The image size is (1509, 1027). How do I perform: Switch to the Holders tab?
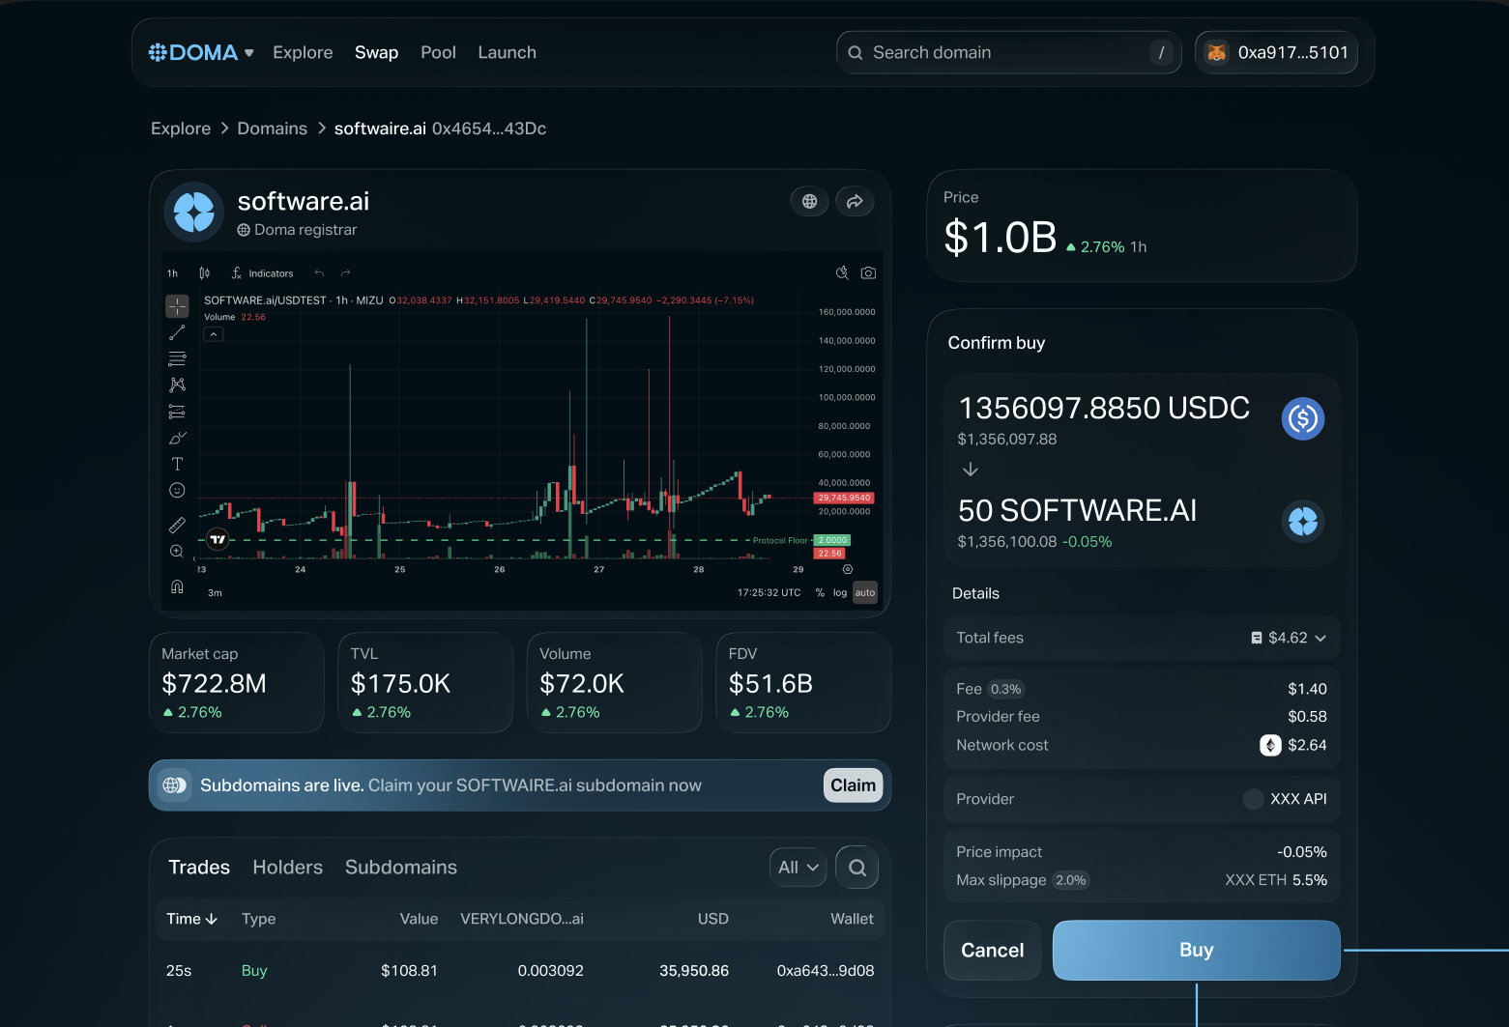click(287, 868)
